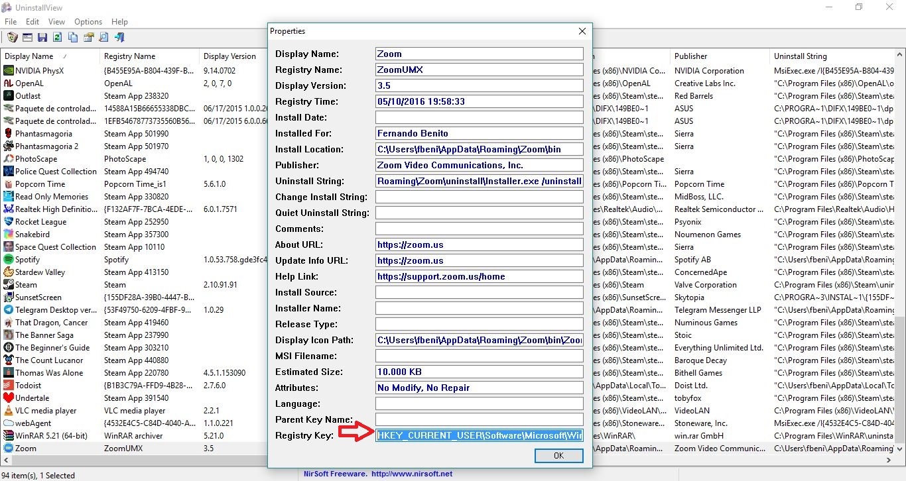Screen dimensions: 906x481
Task: Open the View menu
Action: [x=56, y=22]
